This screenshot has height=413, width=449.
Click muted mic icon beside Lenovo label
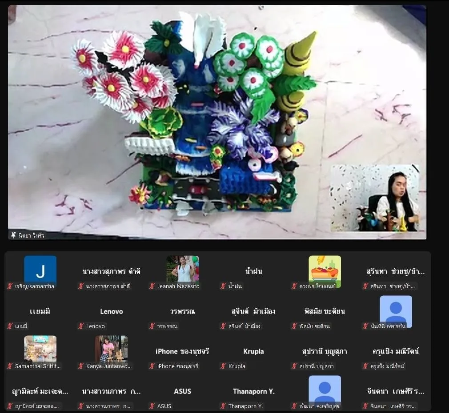pos(81,326)
